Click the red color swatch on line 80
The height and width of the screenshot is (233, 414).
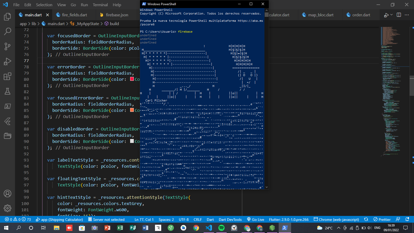coord(132,79)
